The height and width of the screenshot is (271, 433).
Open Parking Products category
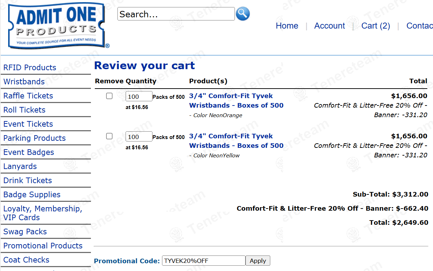[x=35, y=138]
